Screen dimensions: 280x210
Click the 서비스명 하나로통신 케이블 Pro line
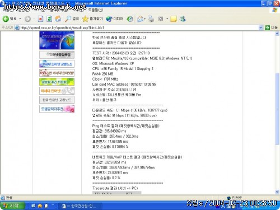pyautogui.click(x=116, y=95)
